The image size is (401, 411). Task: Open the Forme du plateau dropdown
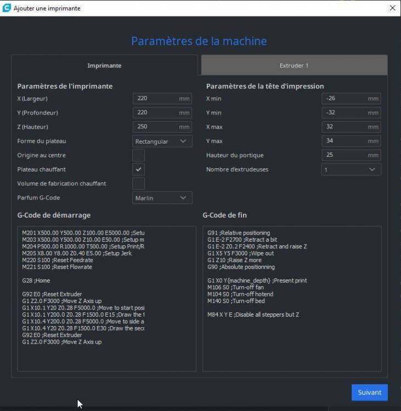coord(162,141)
